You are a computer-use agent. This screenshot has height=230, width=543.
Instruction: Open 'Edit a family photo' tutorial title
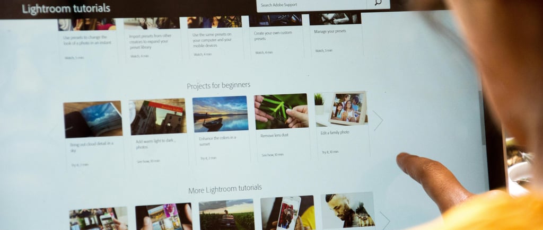(335, 133)
